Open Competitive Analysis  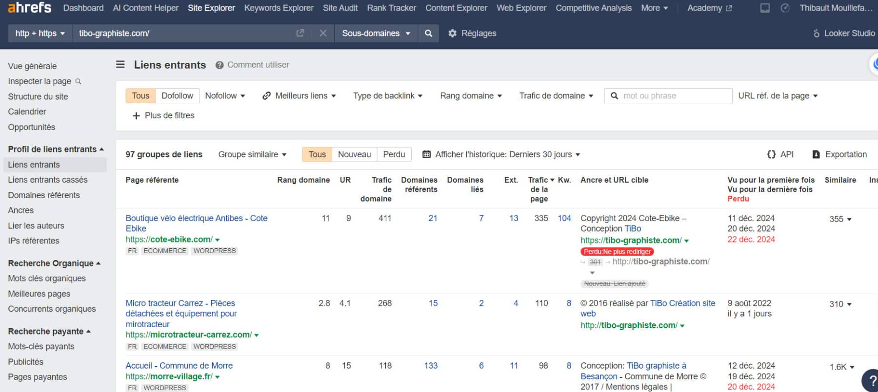tap(594, 8)
